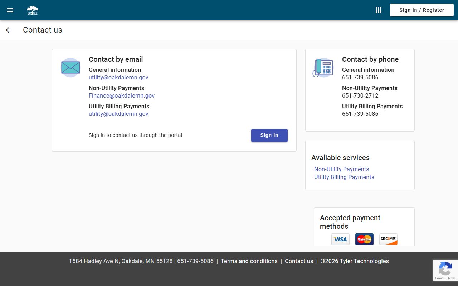Email utility@oakdalemn.gov under General information

tap(118, 77)
